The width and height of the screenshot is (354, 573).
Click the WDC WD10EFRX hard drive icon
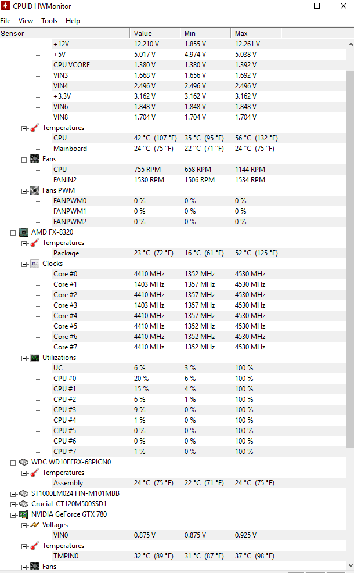(24, 462)
